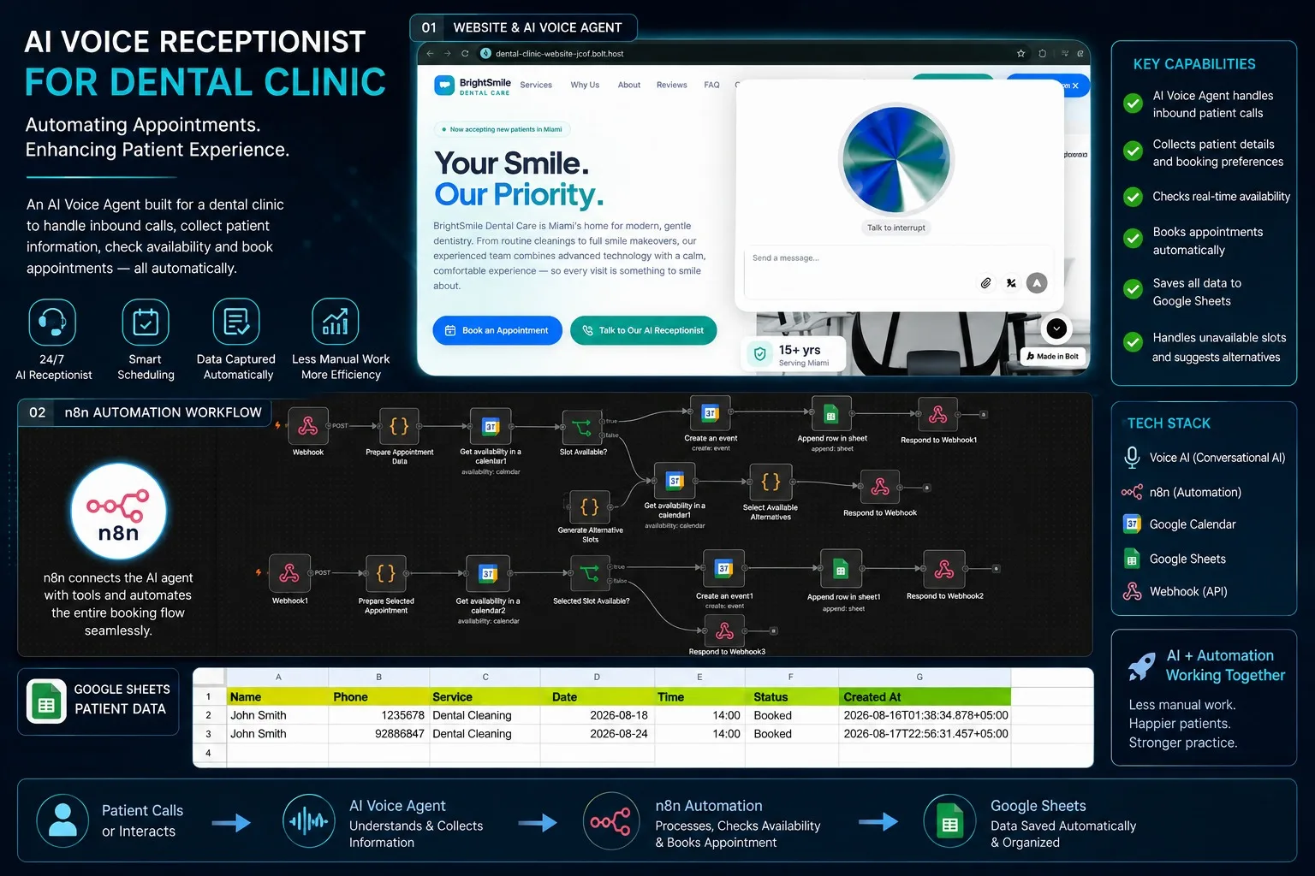Click the voice agent orb animation
Image resolution: width=1315 pixels, height=876 pixels.
tap(896, 160)
